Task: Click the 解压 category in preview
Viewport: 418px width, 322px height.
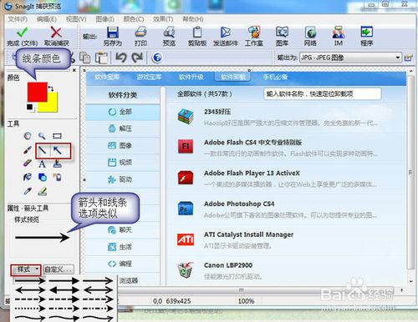Action: 123,128
